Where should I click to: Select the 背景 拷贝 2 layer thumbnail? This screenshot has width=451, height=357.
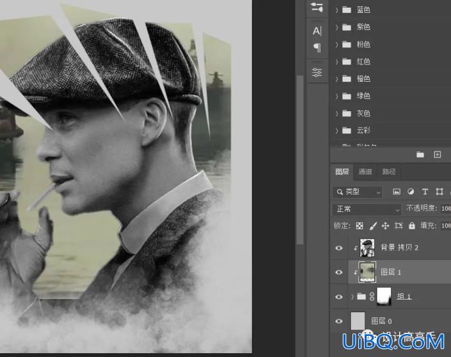coord(367,248)
